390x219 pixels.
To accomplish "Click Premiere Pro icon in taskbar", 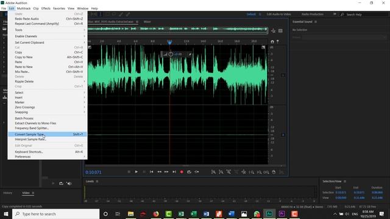I will tap(282, 214).
